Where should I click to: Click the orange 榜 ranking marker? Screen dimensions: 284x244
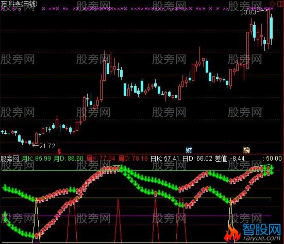point(246,150)
